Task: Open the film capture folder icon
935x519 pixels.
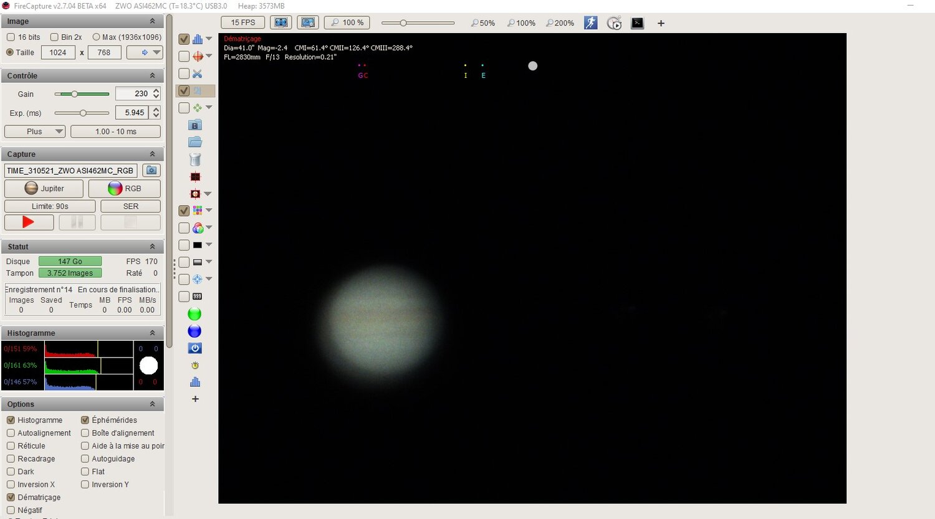Action: point(195,125)
